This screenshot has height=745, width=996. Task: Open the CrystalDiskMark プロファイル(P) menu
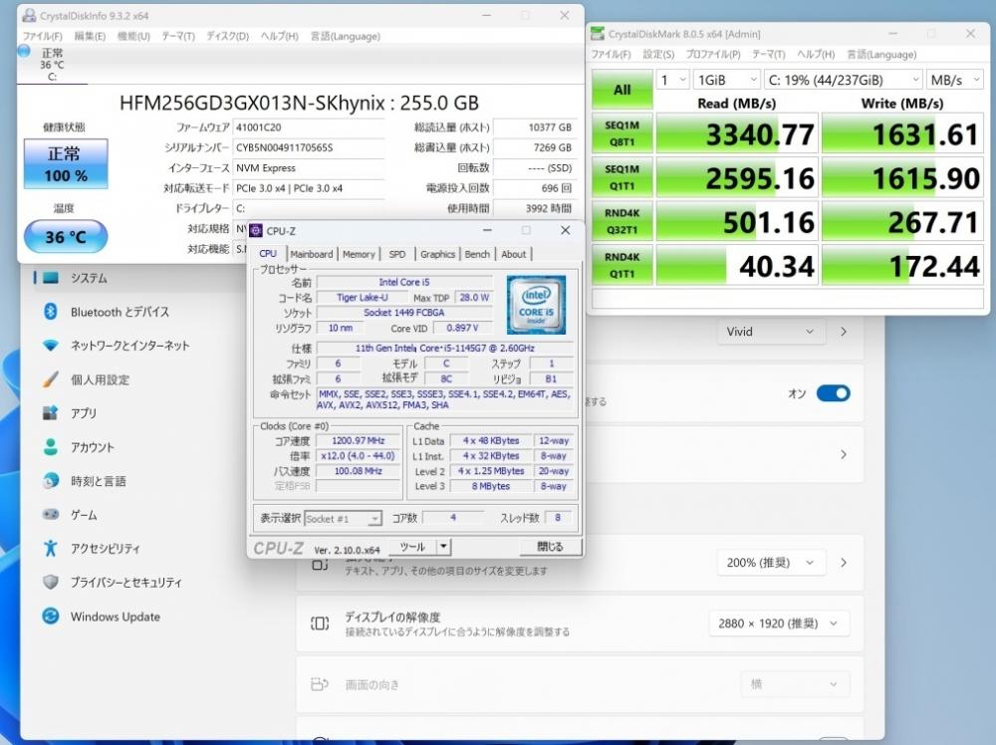coord(713,55)
